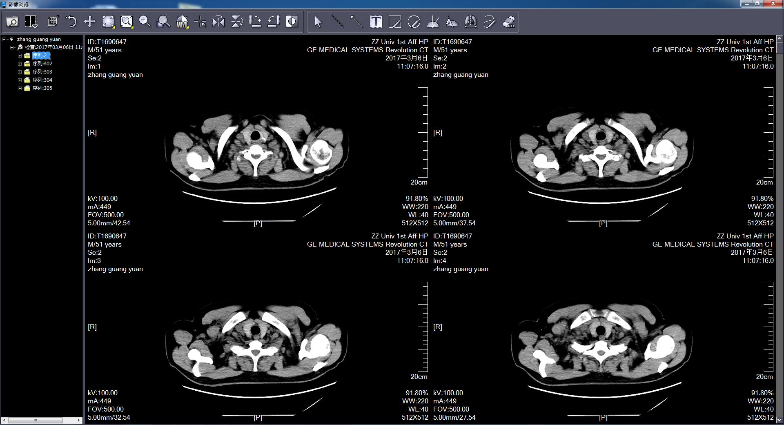Select series 序列:302 in tree
The image size is (784, 425).
pyautogui.click(x=42, y=64)
